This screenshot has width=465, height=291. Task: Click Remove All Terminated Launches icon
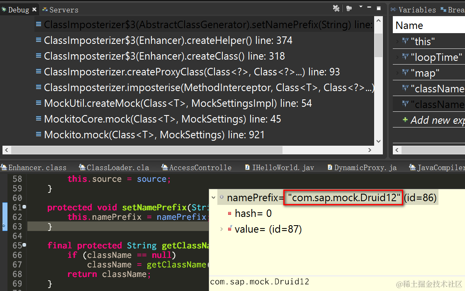(336, 8)
